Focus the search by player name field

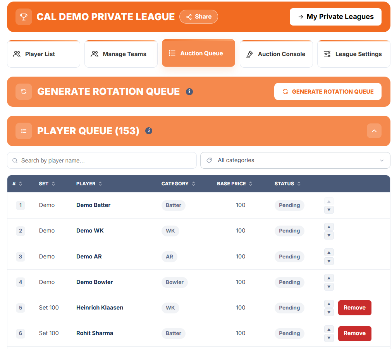[x=102, y=161]
